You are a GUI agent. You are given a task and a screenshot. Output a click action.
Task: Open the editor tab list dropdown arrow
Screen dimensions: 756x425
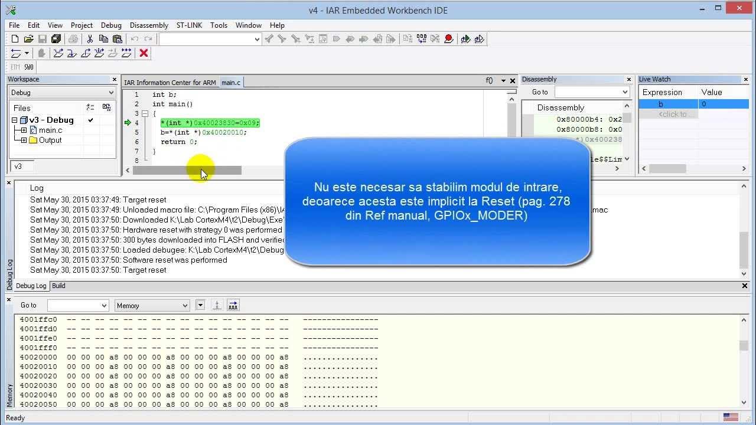[503, 81]
